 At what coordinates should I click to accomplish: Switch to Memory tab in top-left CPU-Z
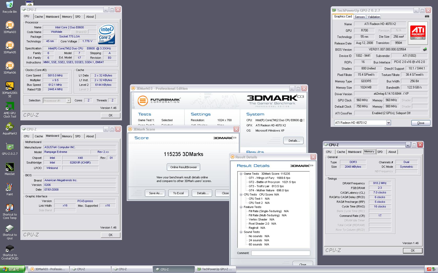[x=67, y=17]
